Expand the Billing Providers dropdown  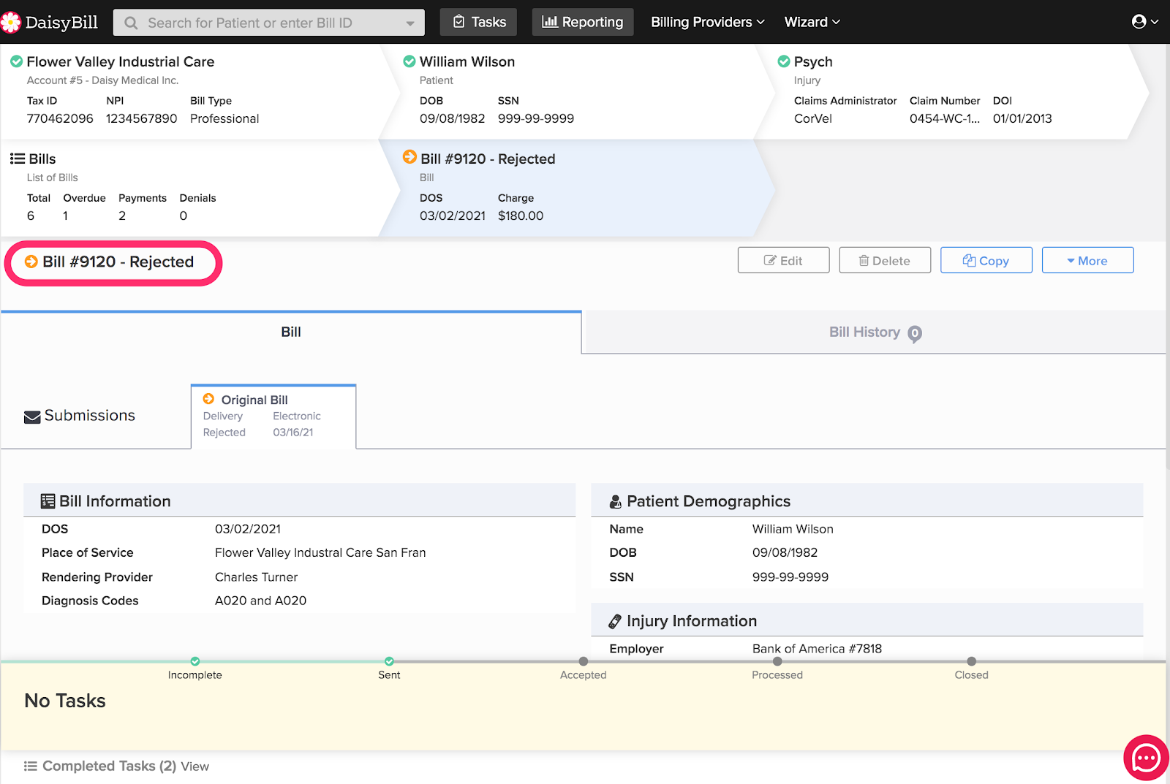pyautogui.click(x=707, y=22)
